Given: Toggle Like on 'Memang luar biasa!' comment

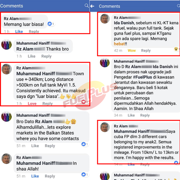Looking at the screenshot, I should [19, 31].
